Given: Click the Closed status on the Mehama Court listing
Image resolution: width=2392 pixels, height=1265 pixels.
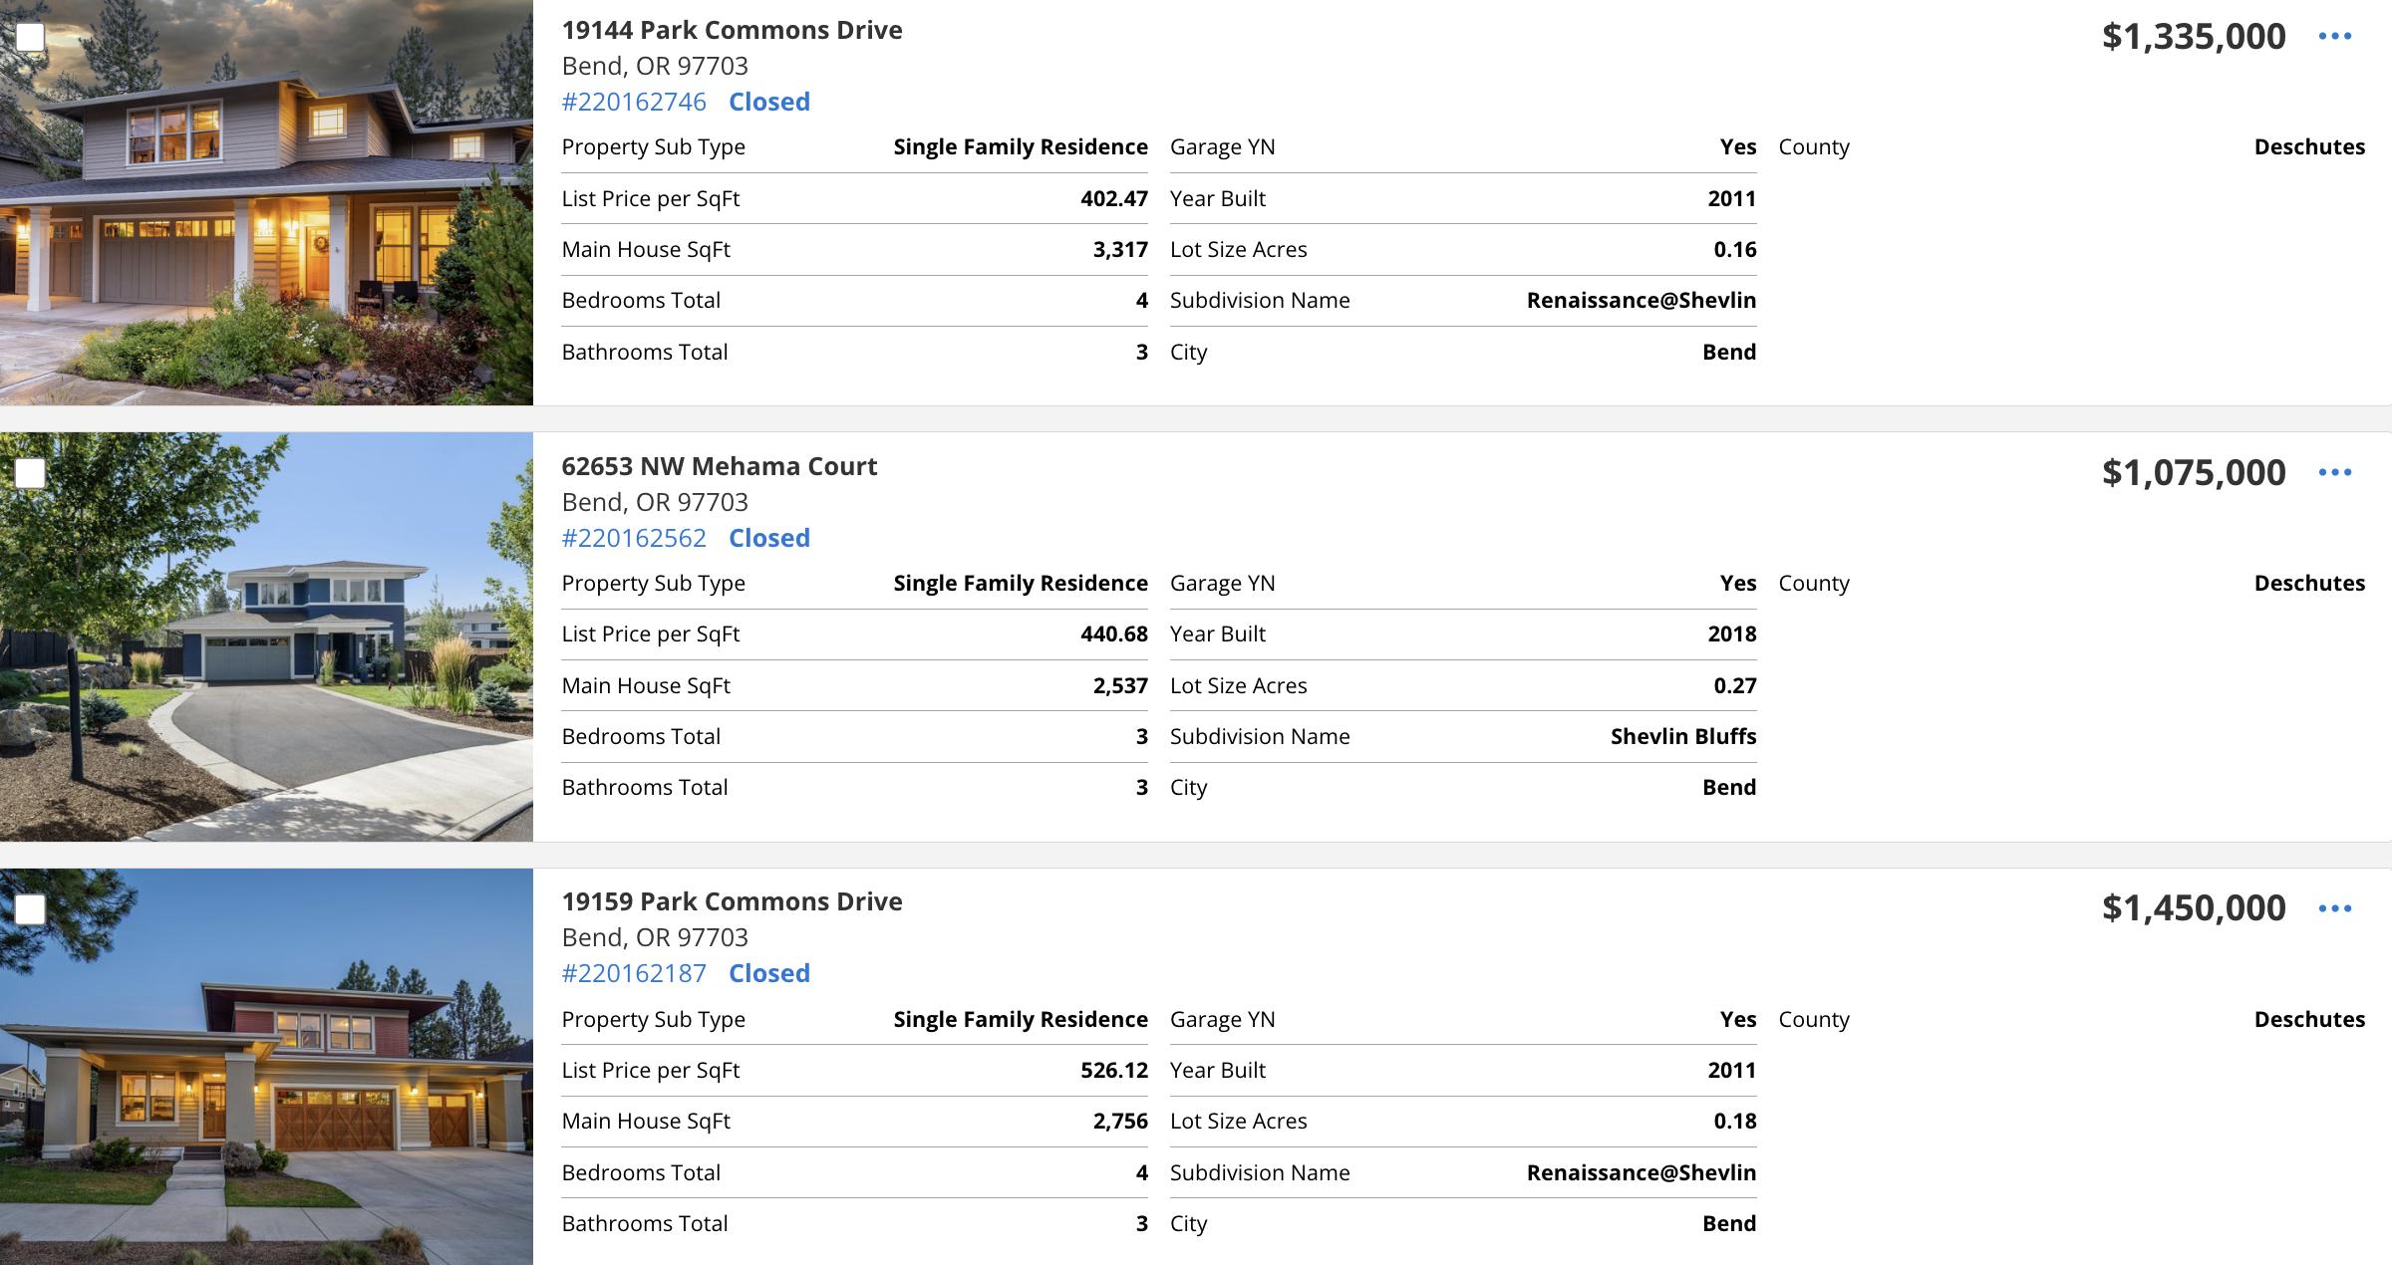Looking at the screenshot, I should pos(768,538).
